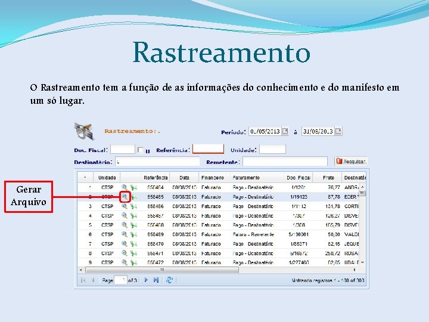The image size is (429, 322).
Task: Go to the previous page of results
Action: (93, 280)
